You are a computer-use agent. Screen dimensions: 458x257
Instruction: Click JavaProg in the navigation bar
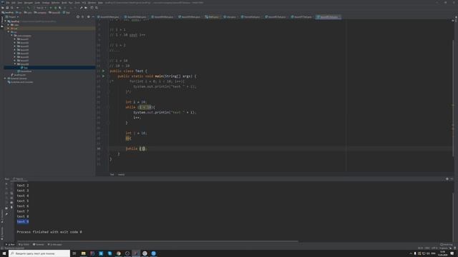tap(8, 13)
